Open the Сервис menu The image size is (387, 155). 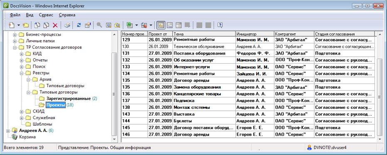point(46,15)
